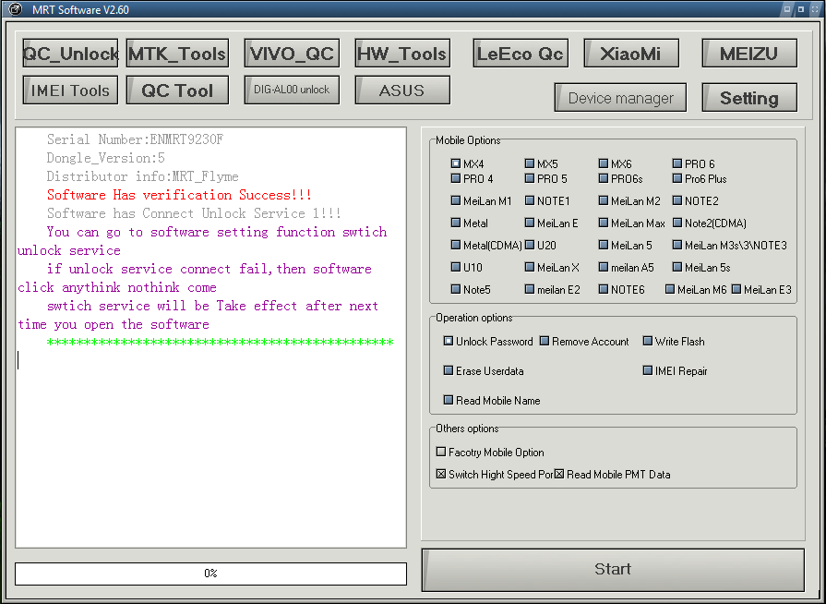Click the 0% progress bar

[x=210, y=574]
